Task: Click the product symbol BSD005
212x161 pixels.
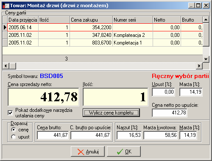Action: coord(51,76)
